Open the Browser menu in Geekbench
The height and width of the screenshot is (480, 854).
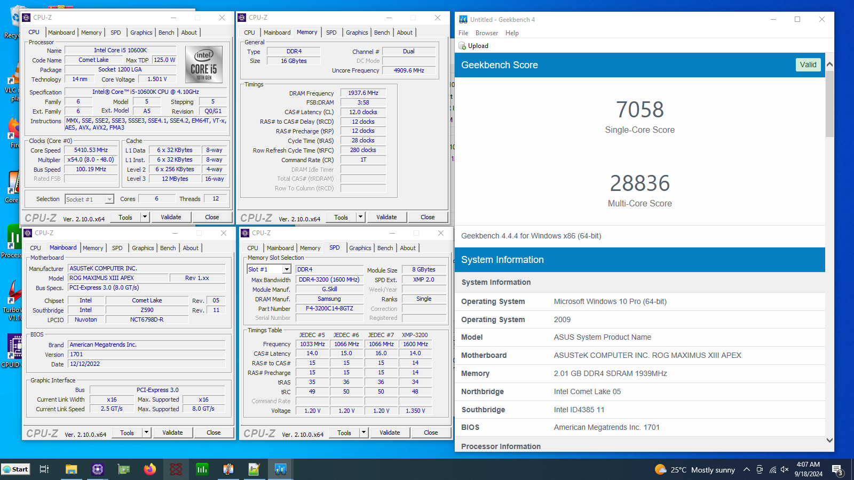click(x=487, y=33)
